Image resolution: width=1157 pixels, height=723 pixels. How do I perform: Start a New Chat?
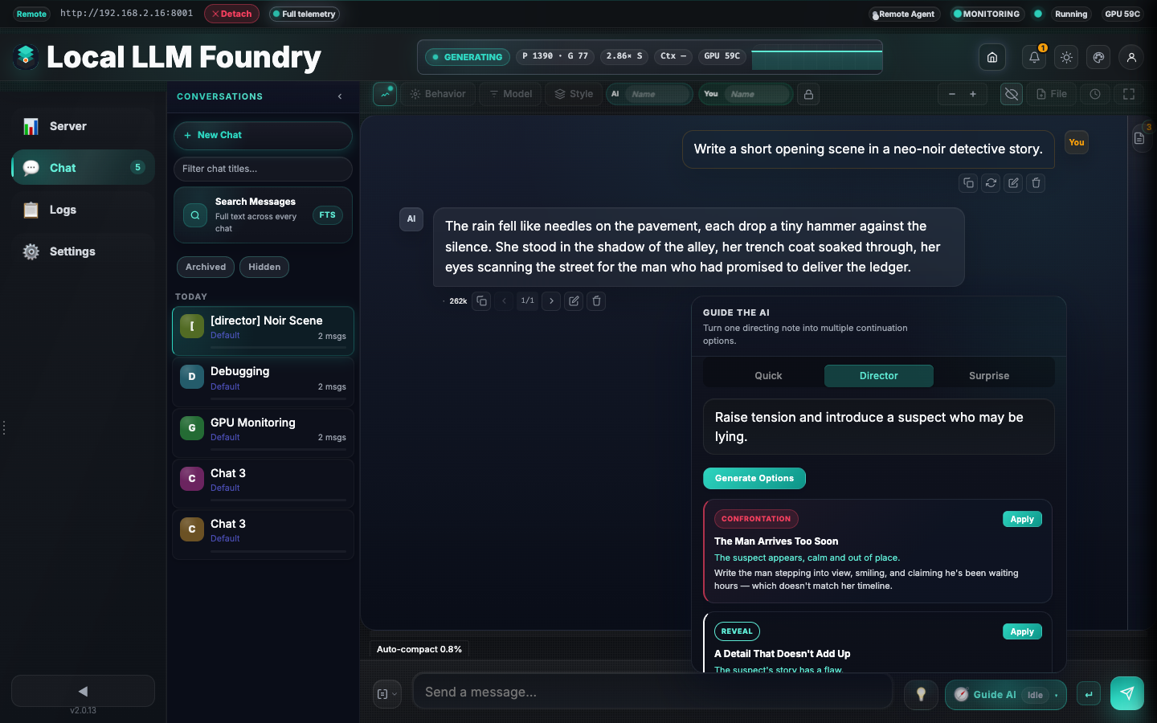click(263, 135)
